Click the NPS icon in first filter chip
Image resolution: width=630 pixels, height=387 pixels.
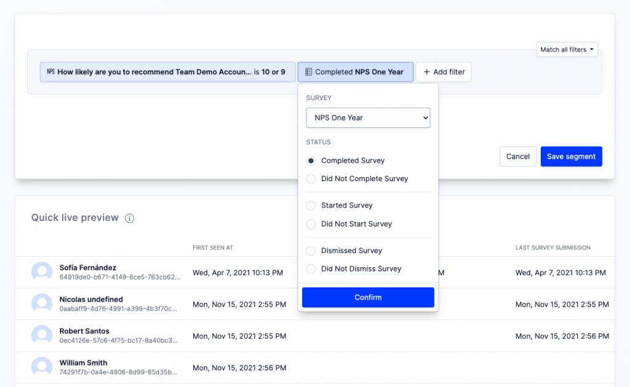(x=50, y=72)
